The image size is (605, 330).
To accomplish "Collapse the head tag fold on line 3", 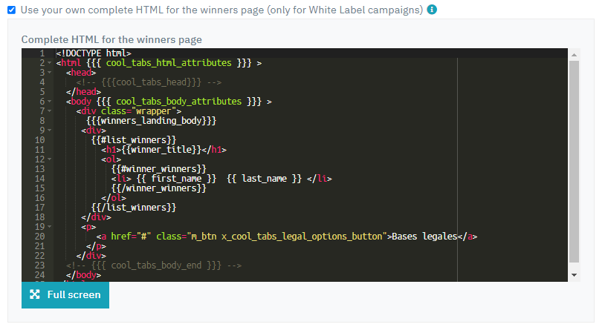I will tap(49, 73).
